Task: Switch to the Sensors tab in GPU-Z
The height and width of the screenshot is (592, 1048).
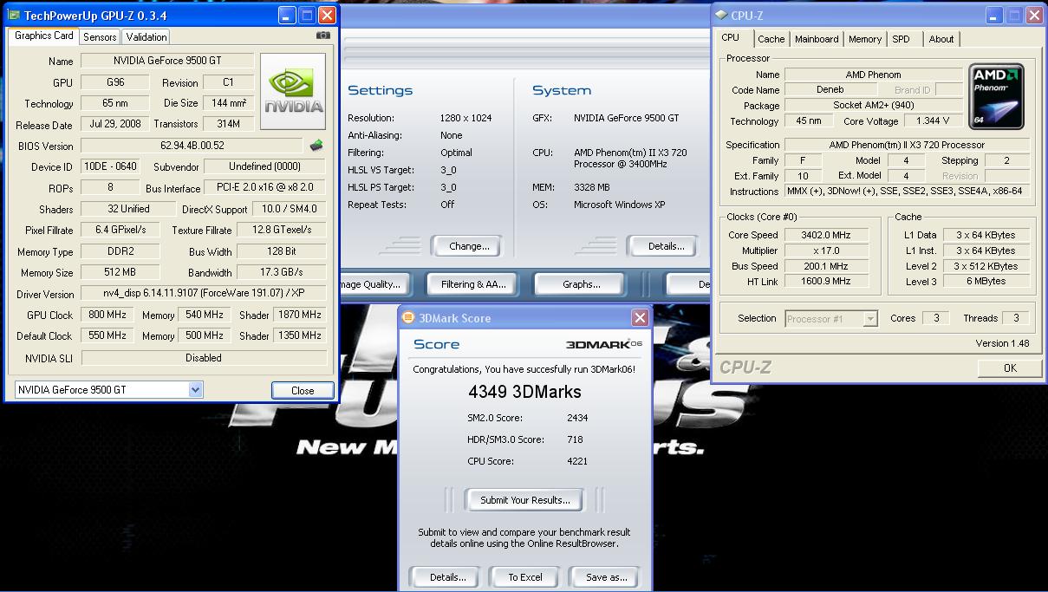Action: [100, 37]
